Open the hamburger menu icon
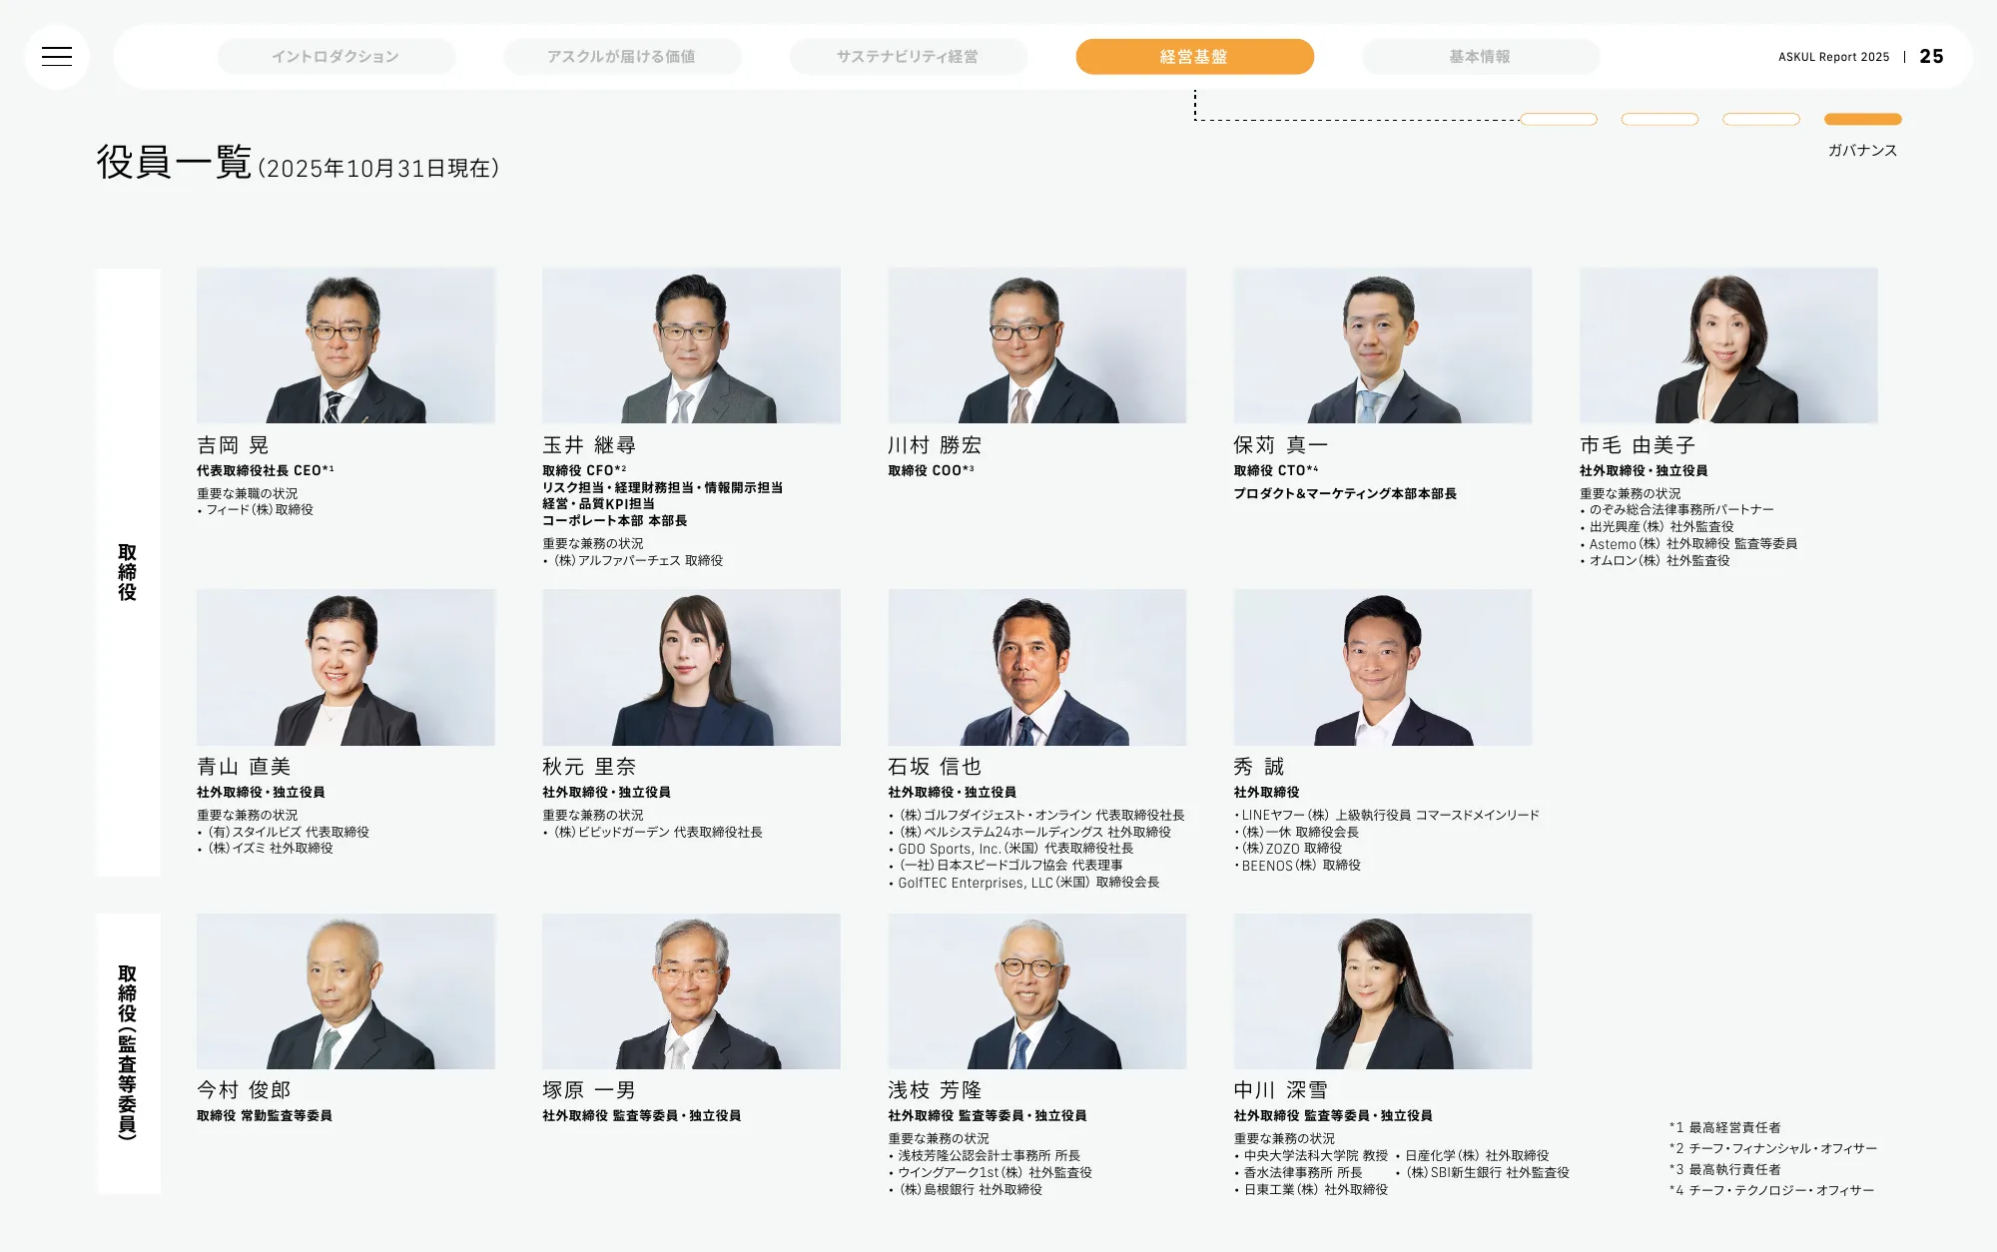Image resolution: width=1997 pixels, height=1252 pixels. pos(57,57)
